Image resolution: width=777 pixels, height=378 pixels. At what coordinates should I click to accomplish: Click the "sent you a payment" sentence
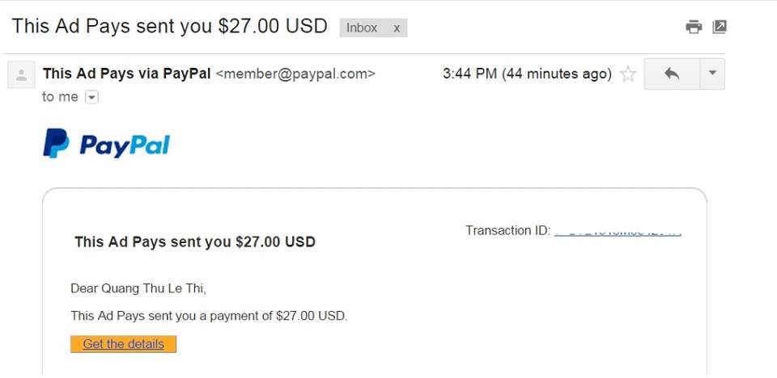209,316
